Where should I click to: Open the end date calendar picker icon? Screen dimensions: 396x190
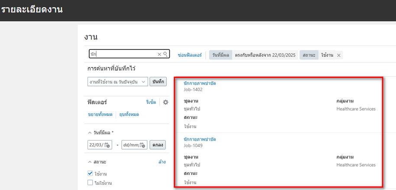(143, 145)
